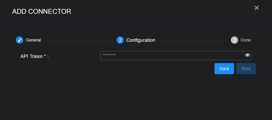Click progress line between Configuration and Done
This screenshot has height=120, width=272.
[193, 40]
